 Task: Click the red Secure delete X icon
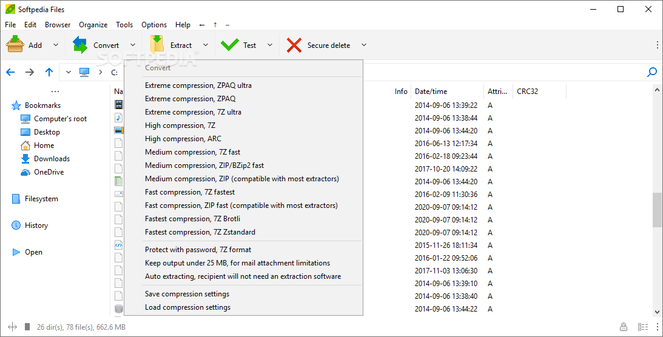coord(294,45)
